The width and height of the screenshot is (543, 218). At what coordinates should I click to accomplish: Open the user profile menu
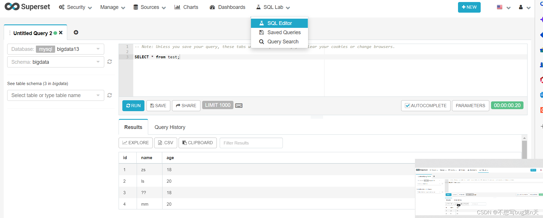[524, 7]
